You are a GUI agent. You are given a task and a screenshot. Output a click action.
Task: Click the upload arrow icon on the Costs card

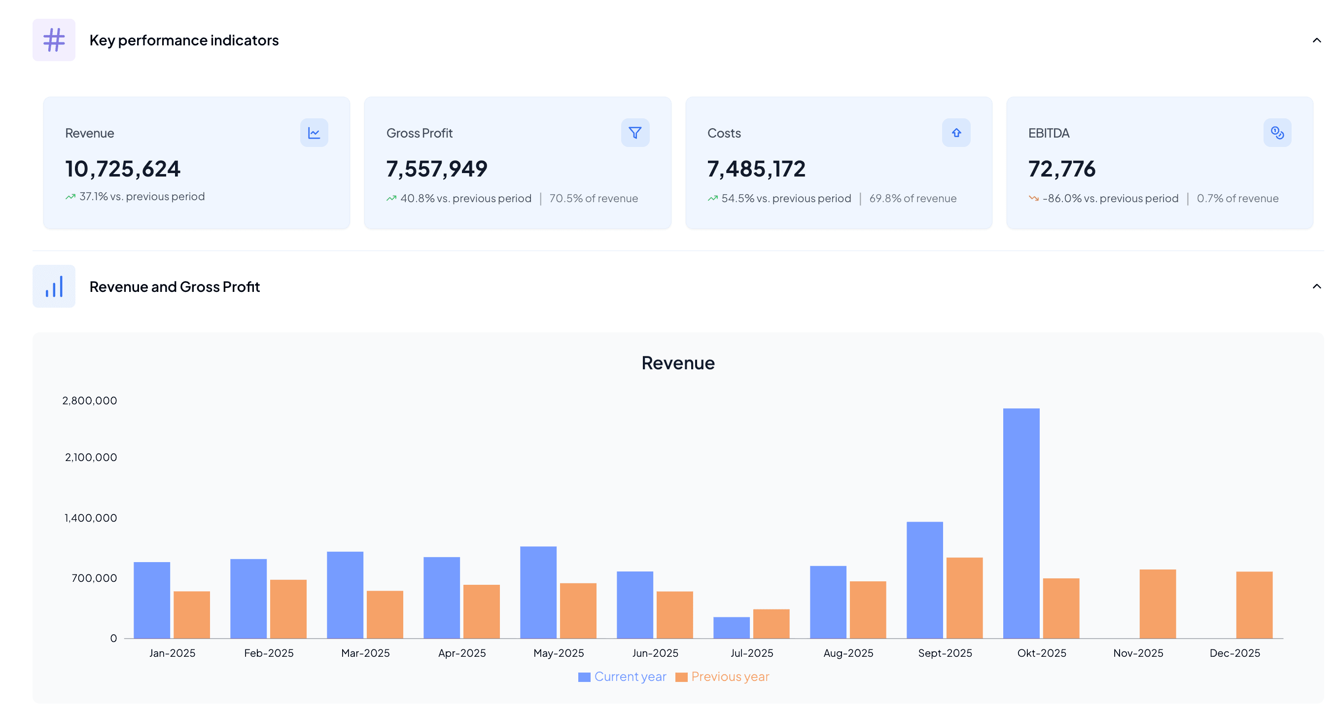(956, 133)
